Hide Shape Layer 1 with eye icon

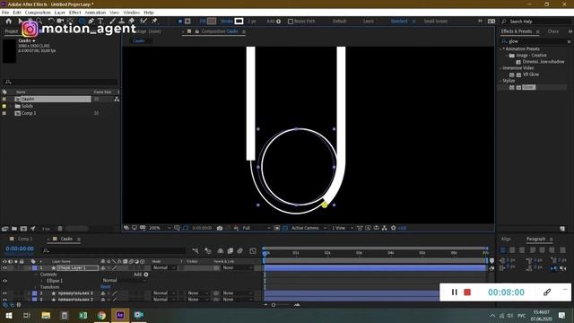pos(4,268)
